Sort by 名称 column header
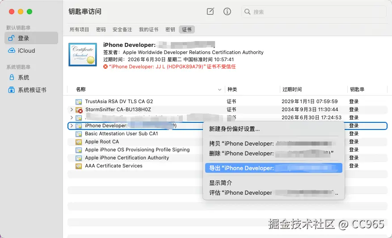392x238 pixels. coord(81,89)
